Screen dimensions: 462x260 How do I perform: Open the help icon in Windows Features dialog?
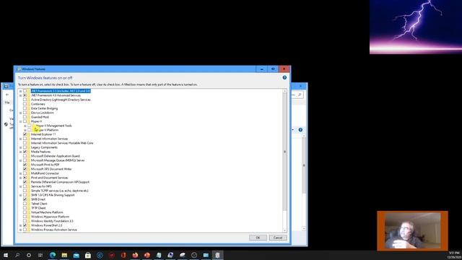click(x=284, y=77)
